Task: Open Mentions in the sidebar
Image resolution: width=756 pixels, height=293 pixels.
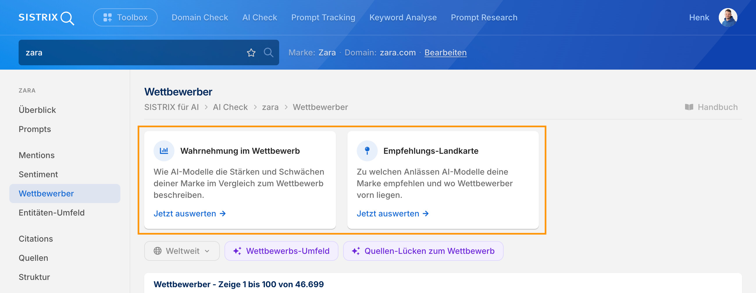Action: [x=37, y=155]
